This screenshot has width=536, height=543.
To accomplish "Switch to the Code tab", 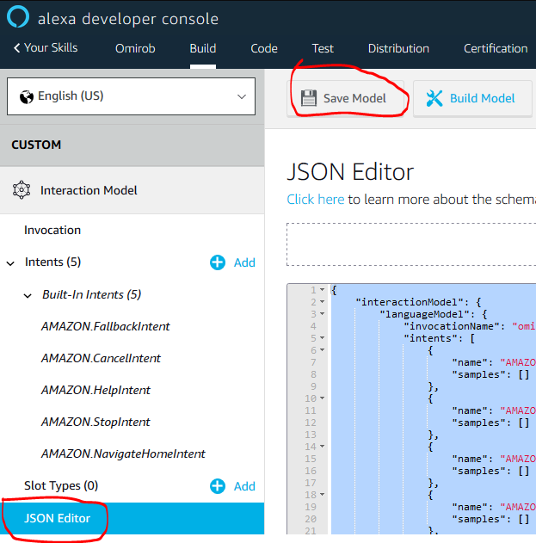I will 264,48.
